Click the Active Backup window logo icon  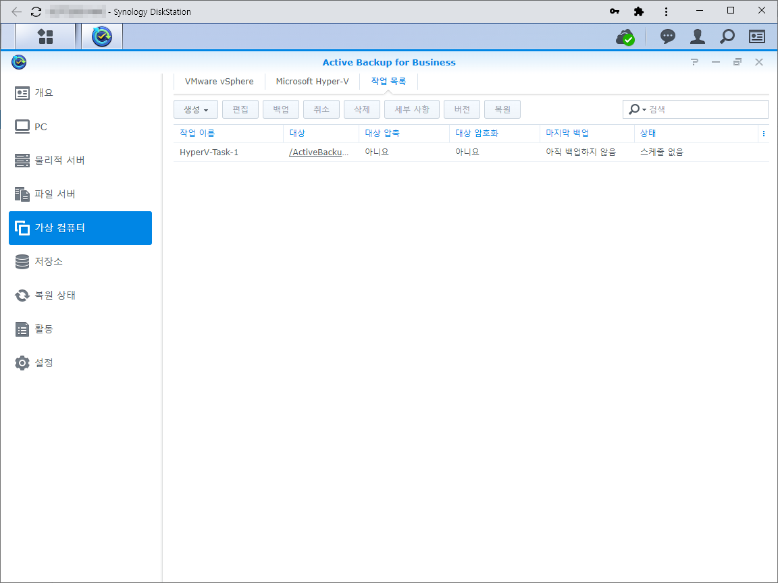coord(19,62)
